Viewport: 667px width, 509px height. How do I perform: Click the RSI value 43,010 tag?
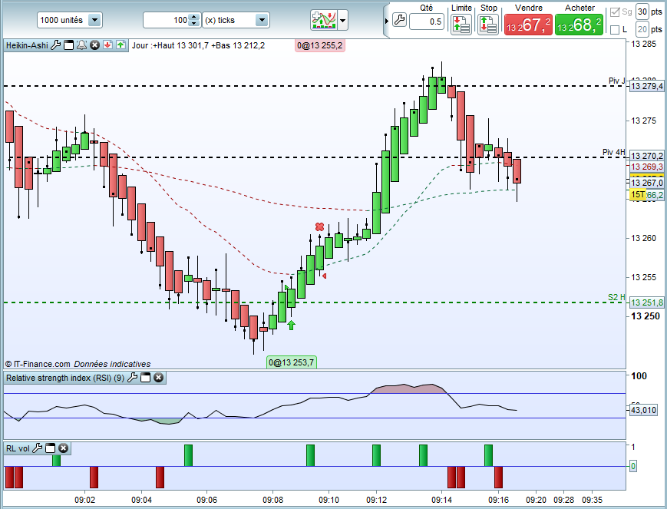(643, 410)
